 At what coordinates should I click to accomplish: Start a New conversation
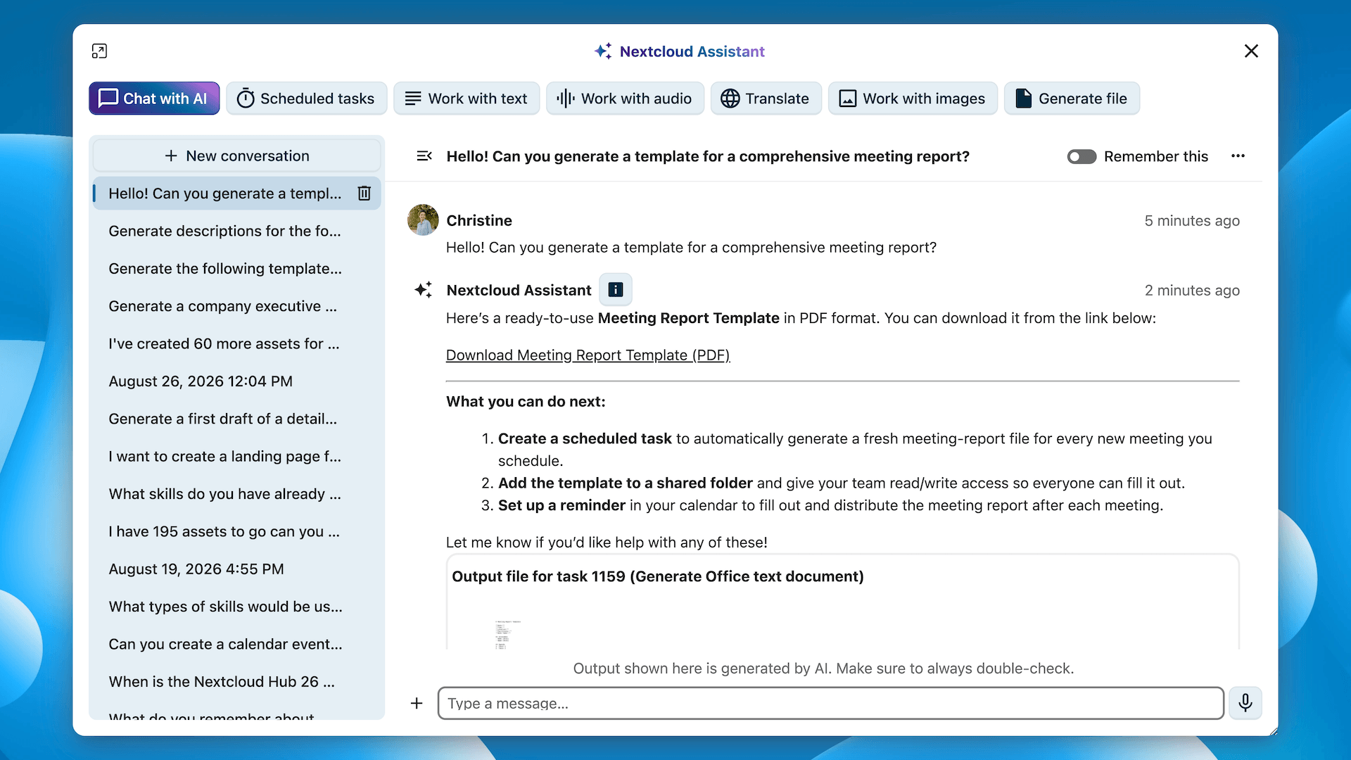236,156
